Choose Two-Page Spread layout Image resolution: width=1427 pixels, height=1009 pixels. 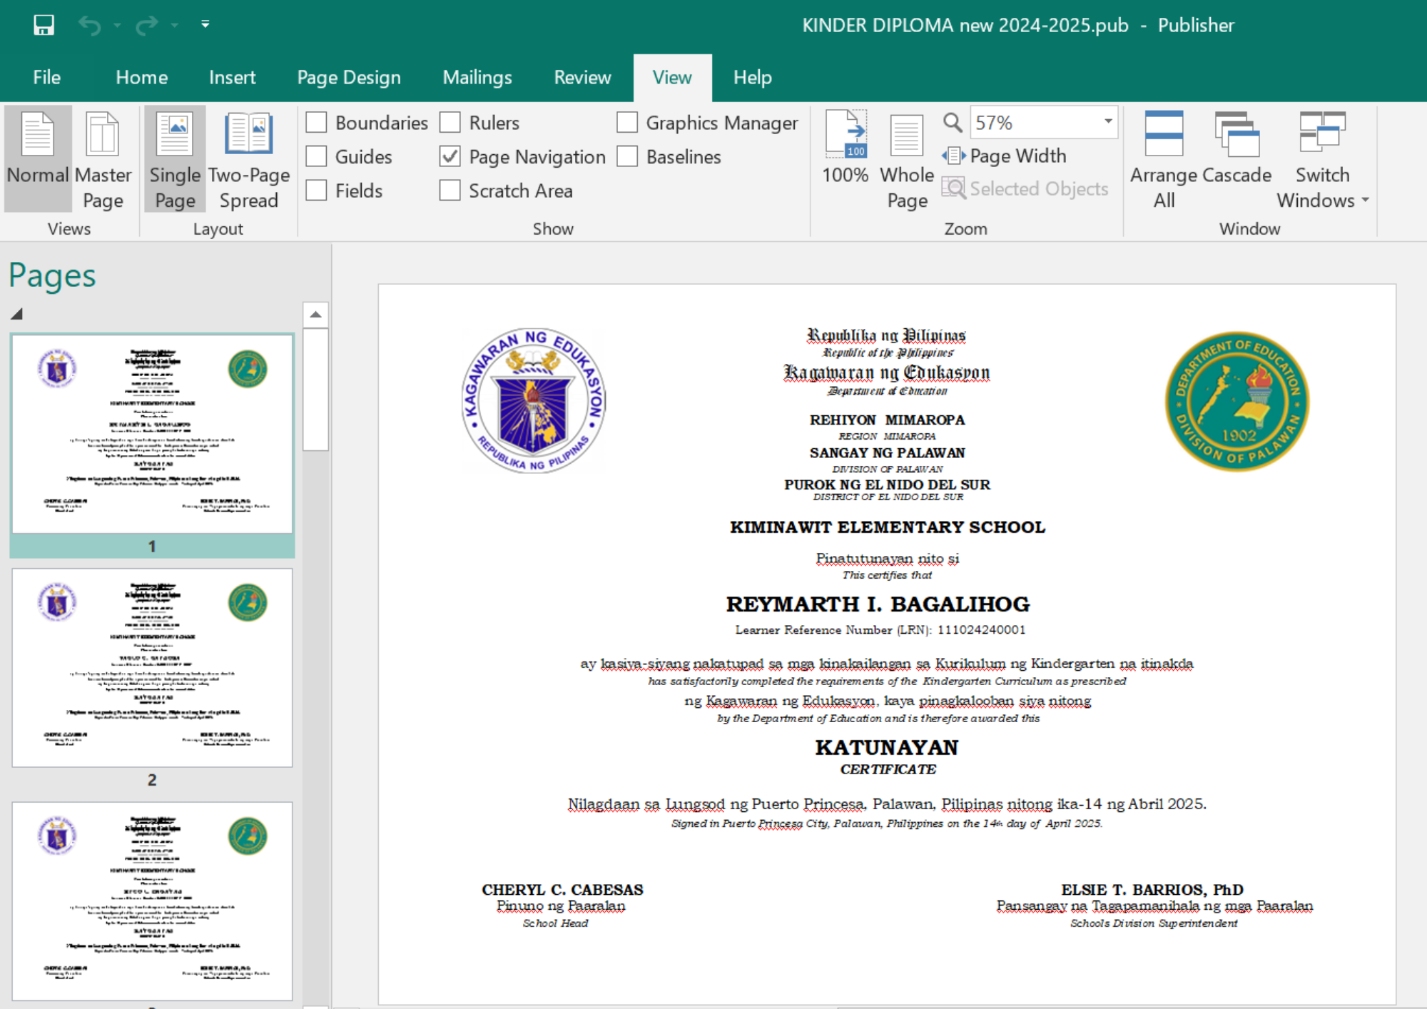(249, 158)
